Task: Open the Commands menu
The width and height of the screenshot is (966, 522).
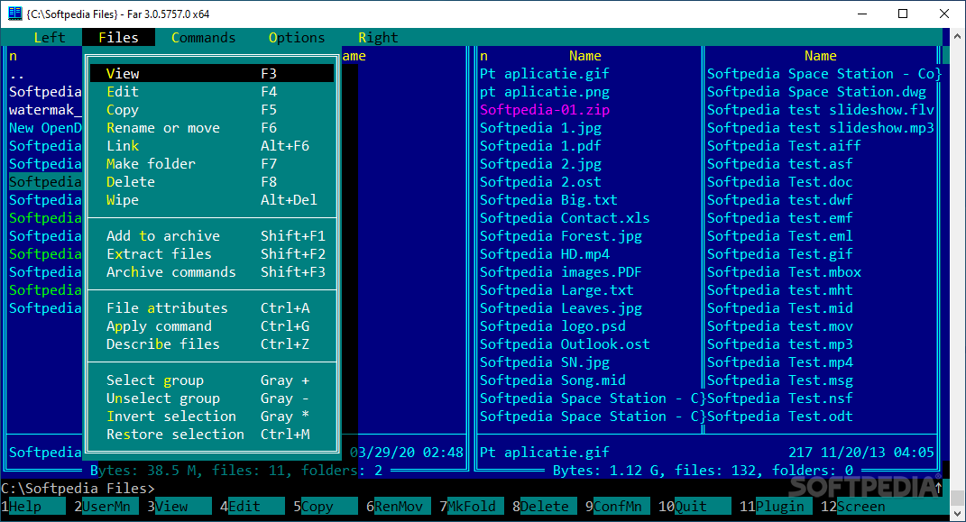Action: click(x=203, y=38)
